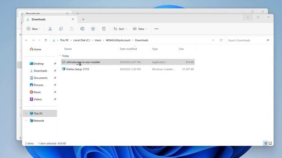Click the "1 item selected" status text
282x158 pixels.
point(47,144)
